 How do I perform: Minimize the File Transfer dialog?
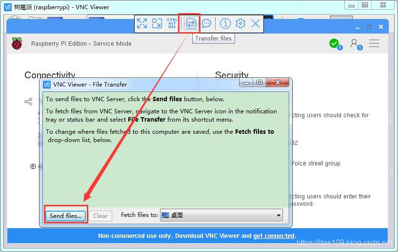click(x=246, y=83)
